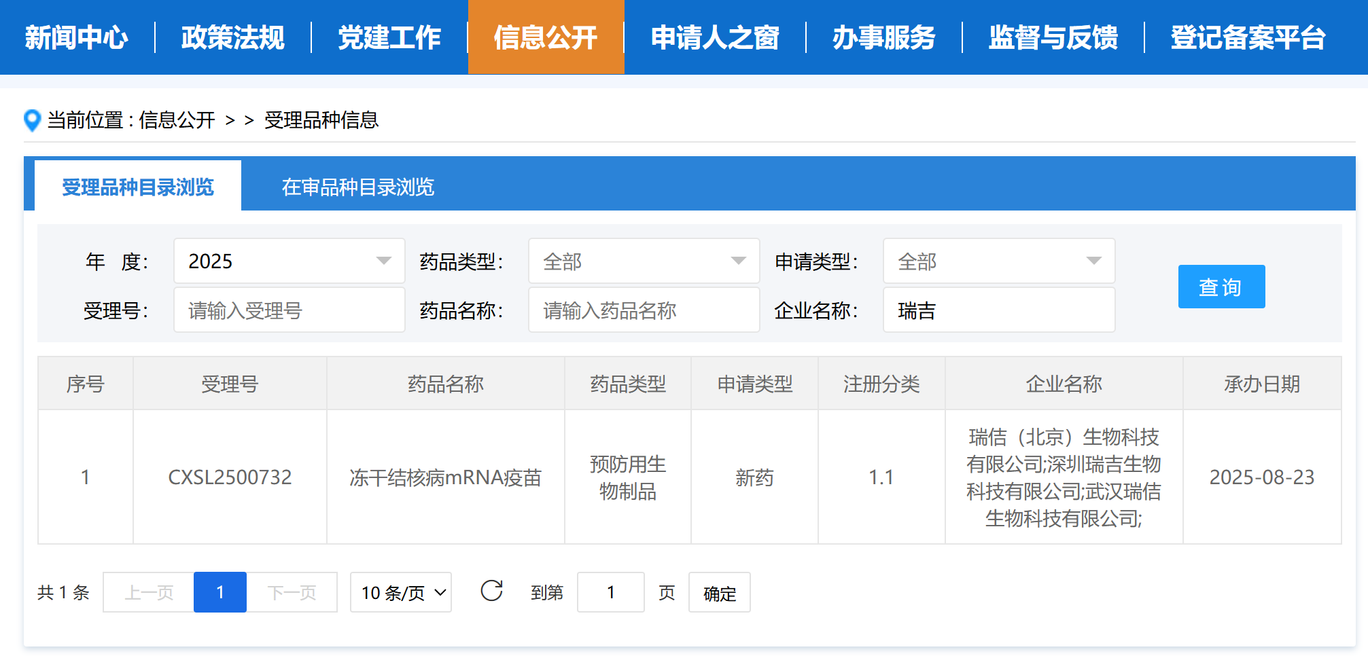Click the blue location pin icon
The height and width of the screenshot is (656, 1368).
point(32,120)
